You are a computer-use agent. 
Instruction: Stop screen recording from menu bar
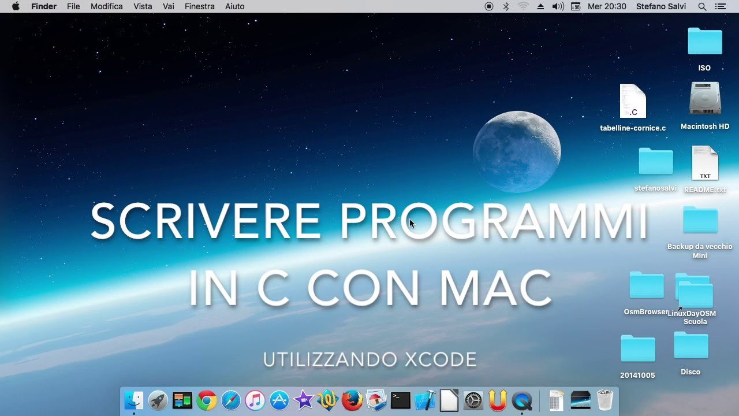click(489, 6)
